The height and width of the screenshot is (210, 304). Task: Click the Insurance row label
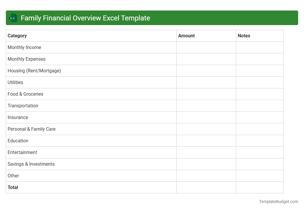pyautogui.click(x=18, y=117)
